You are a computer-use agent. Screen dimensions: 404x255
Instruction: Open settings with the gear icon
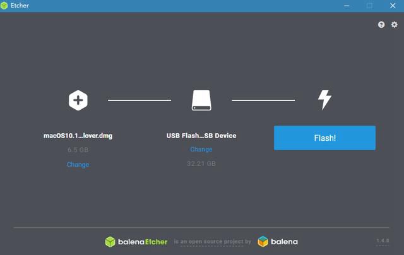click(x=395, y=25)
